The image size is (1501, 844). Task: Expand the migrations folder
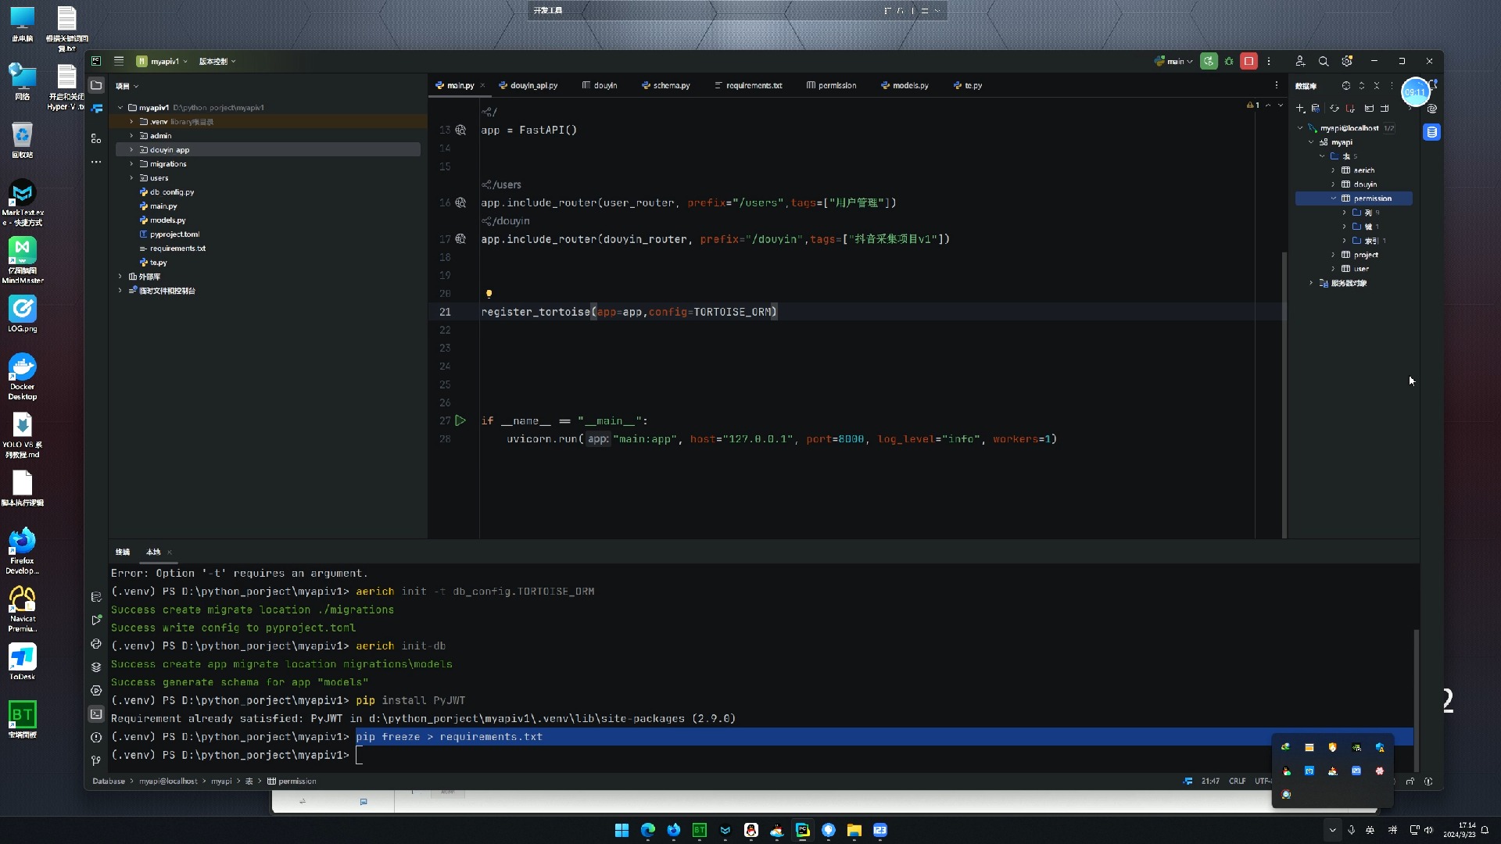click(131, 164)
